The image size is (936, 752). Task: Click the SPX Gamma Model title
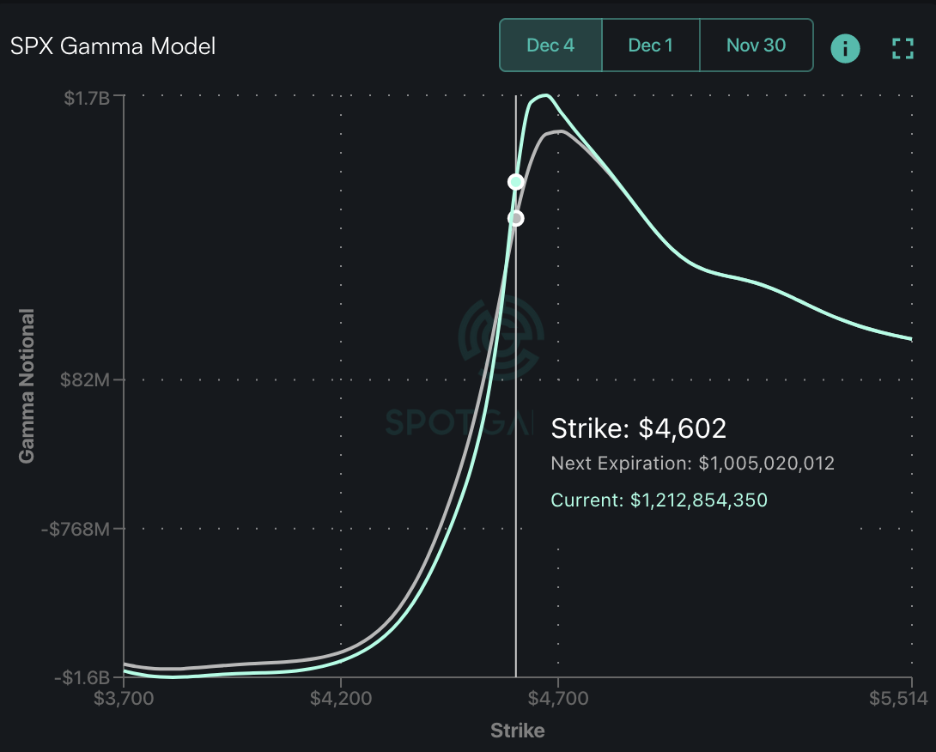(x=112, y=46)
